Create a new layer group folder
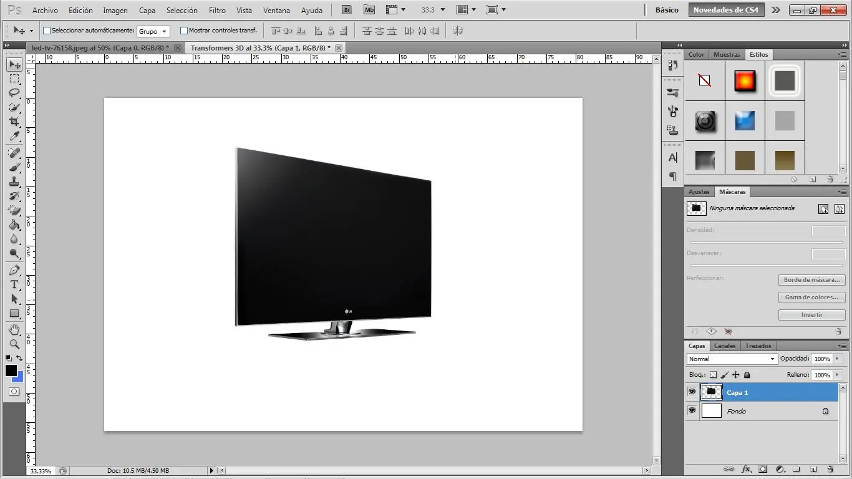852x479 pixels. [x=796, y=469]
